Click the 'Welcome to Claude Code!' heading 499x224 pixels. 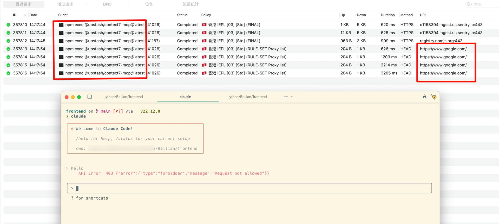[x=104, y=129]
